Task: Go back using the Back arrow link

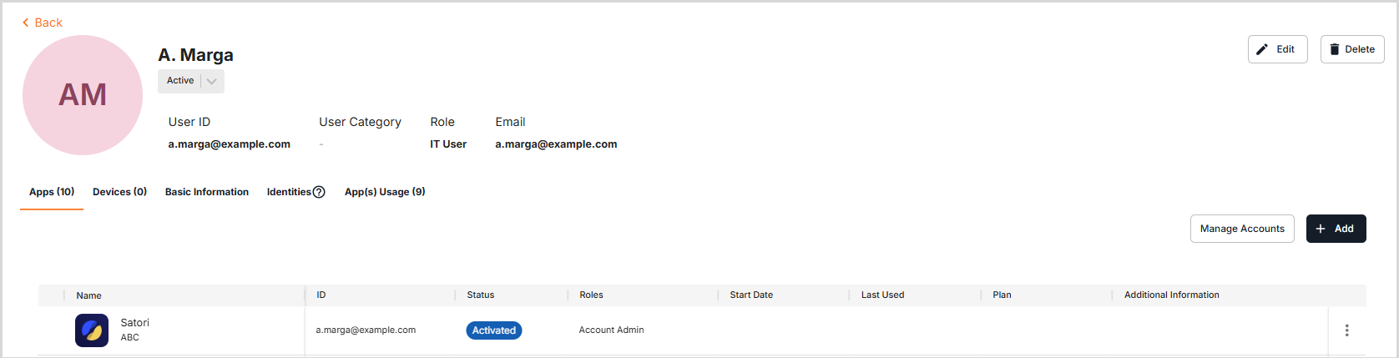Action: coord(43,23)
